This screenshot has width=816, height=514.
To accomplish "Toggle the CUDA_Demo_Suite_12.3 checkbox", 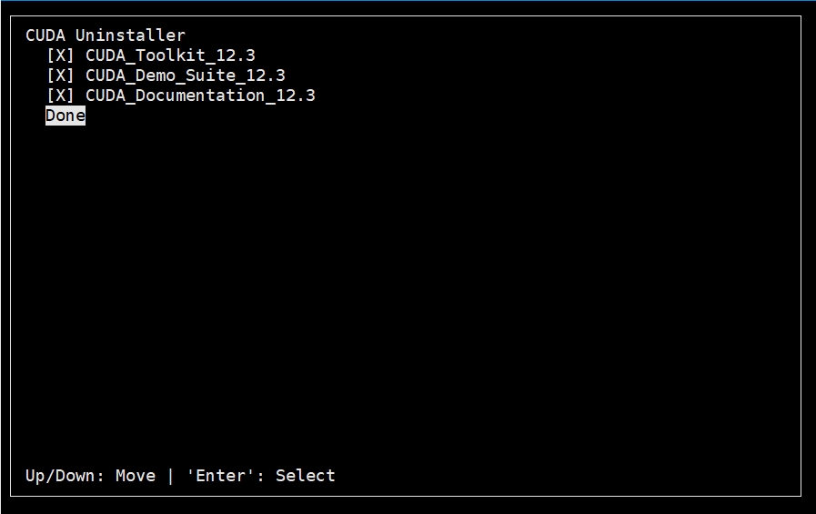I will point(60,76).
